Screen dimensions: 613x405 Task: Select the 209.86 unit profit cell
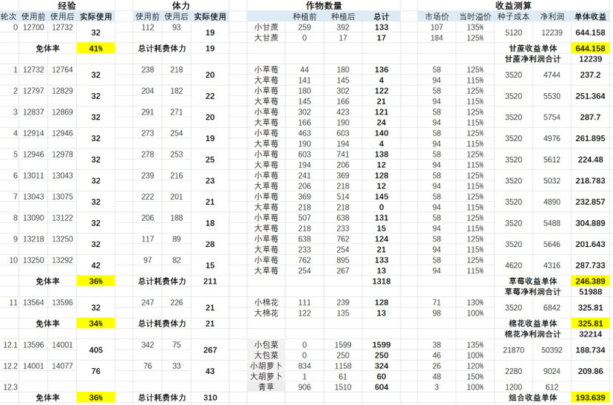click(590, 371)
